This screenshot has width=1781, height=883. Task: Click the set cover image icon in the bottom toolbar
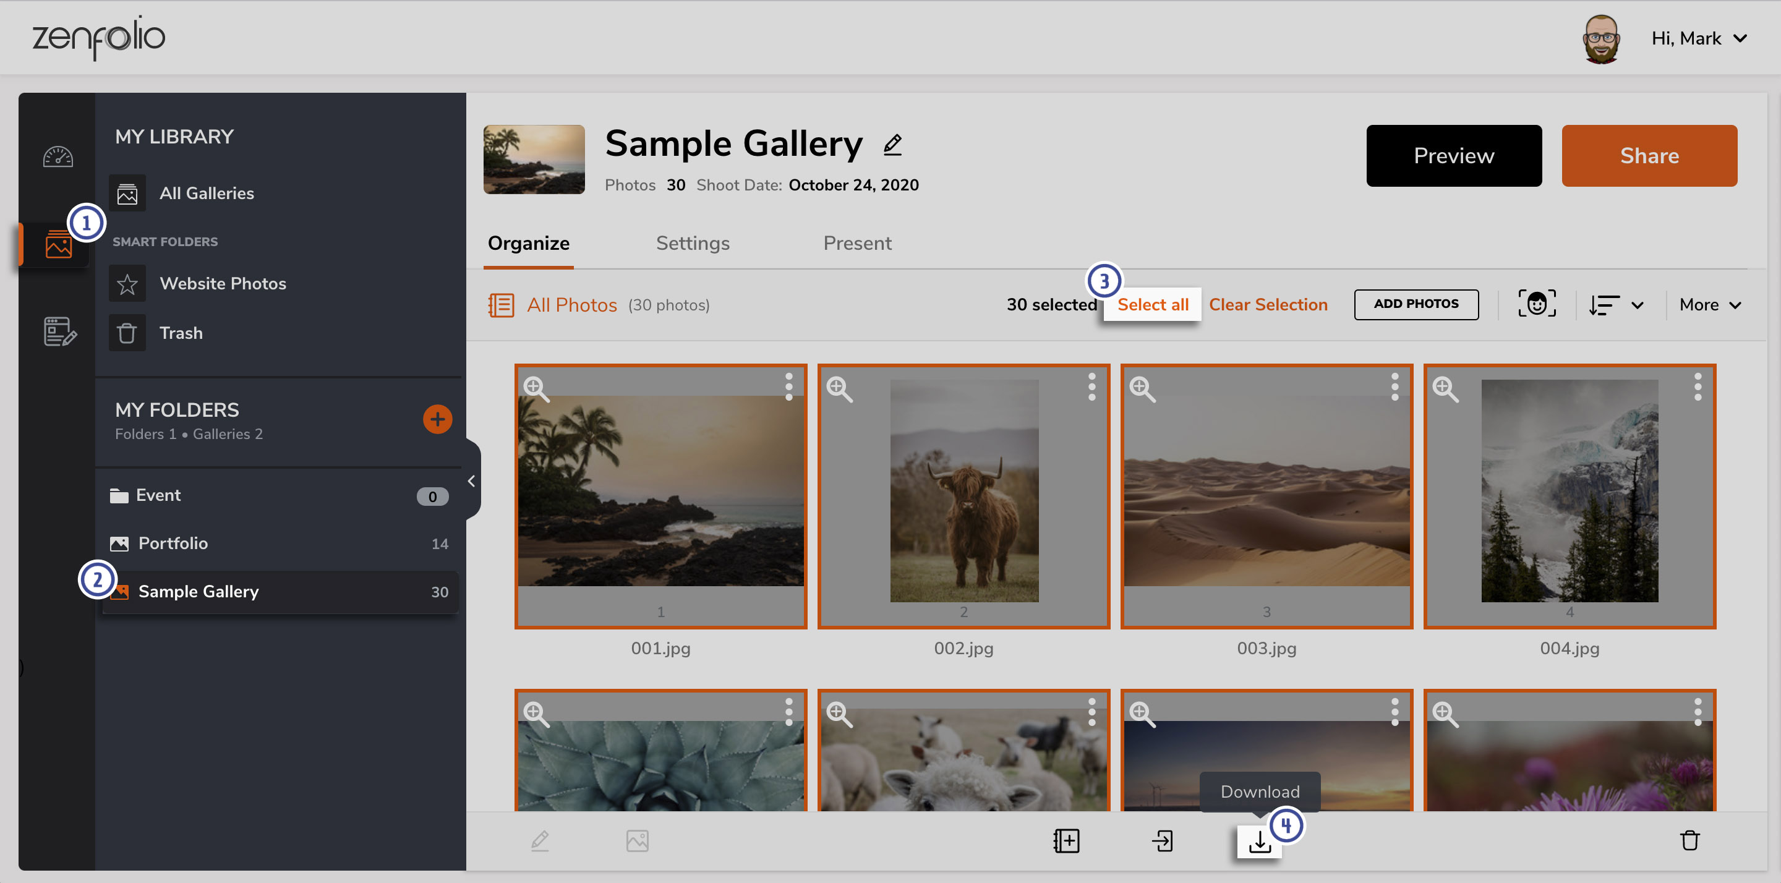pos(637,841)
